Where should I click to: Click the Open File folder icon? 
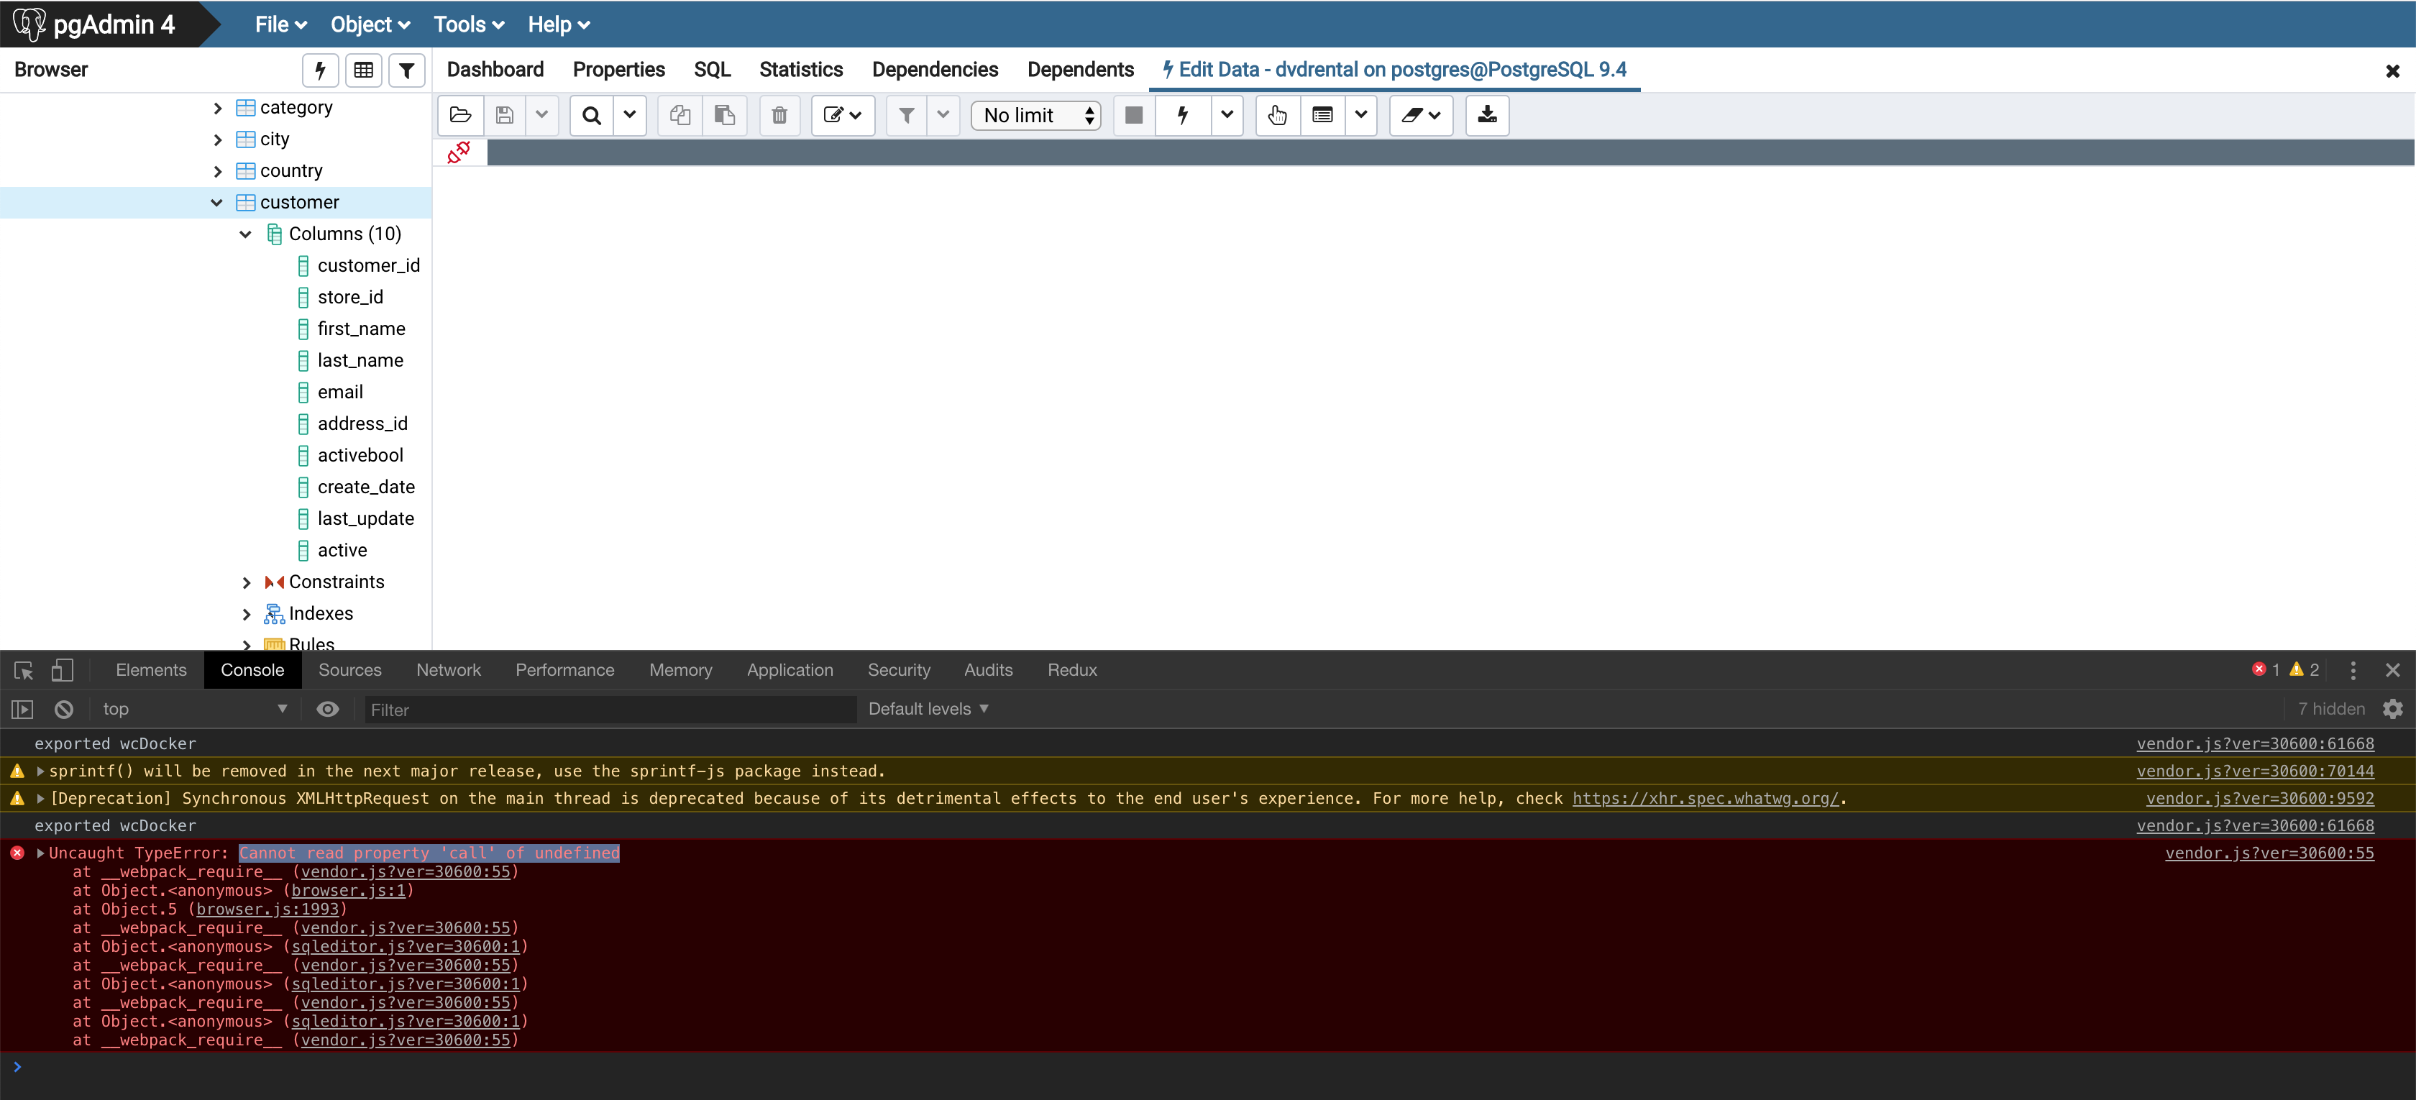(x=460, y=115)
